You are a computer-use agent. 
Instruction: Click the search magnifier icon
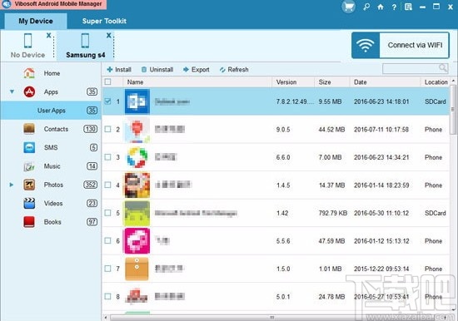(443, 68)
